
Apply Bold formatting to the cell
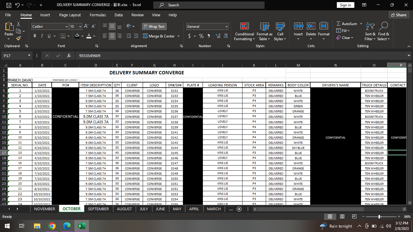tap(34, 36)
